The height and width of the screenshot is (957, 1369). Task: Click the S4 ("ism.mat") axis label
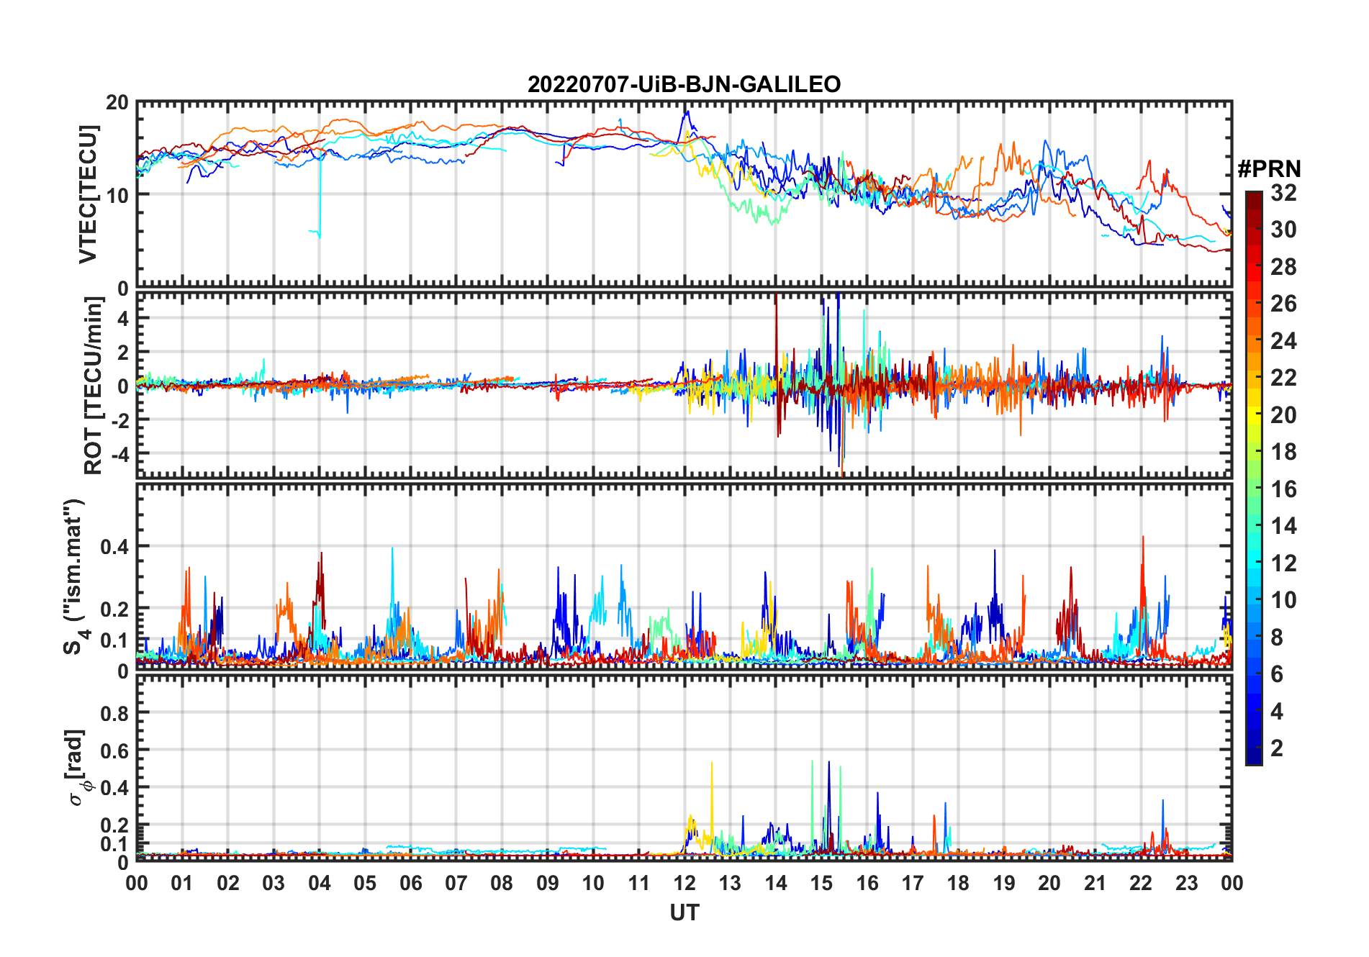tap(75, 576)
